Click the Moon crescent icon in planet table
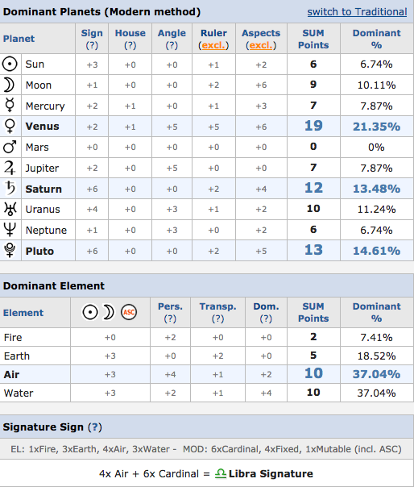414x487 pixels. pos(9,85)
